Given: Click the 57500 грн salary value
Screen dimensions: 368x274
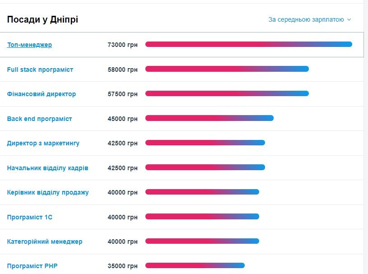Looking at the screenshot, I should pyautogui.click(x=122, y=94).
